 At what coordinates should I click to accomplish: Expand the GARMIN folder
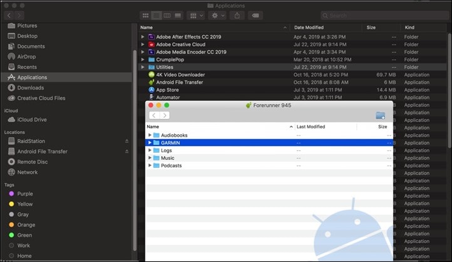tap(150, 142)
